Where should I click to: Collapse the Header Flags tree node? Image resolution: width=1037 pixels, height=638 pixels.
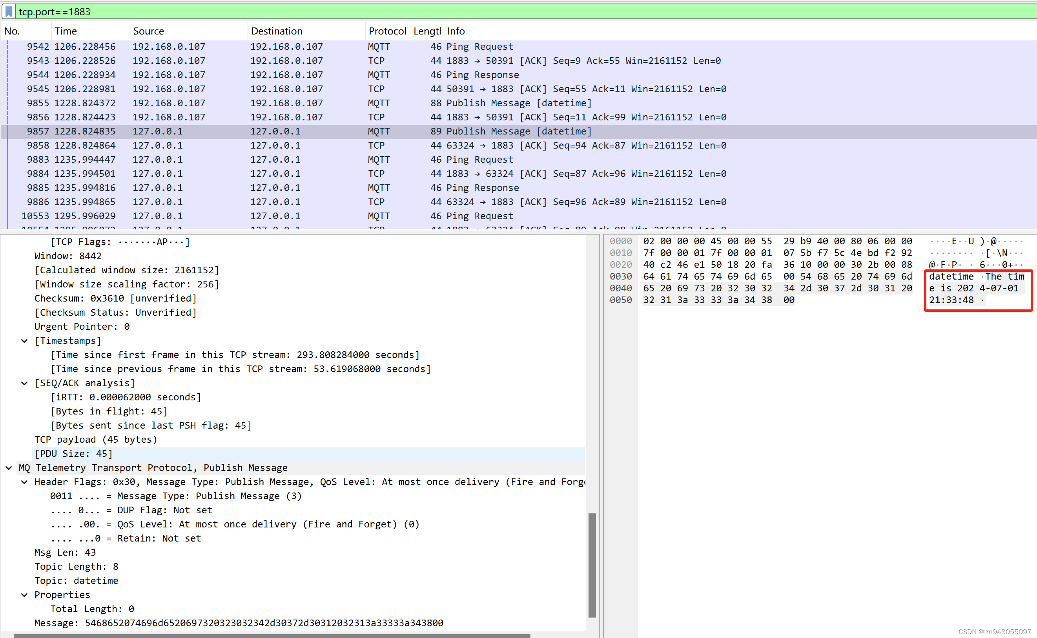coord(24,482)
